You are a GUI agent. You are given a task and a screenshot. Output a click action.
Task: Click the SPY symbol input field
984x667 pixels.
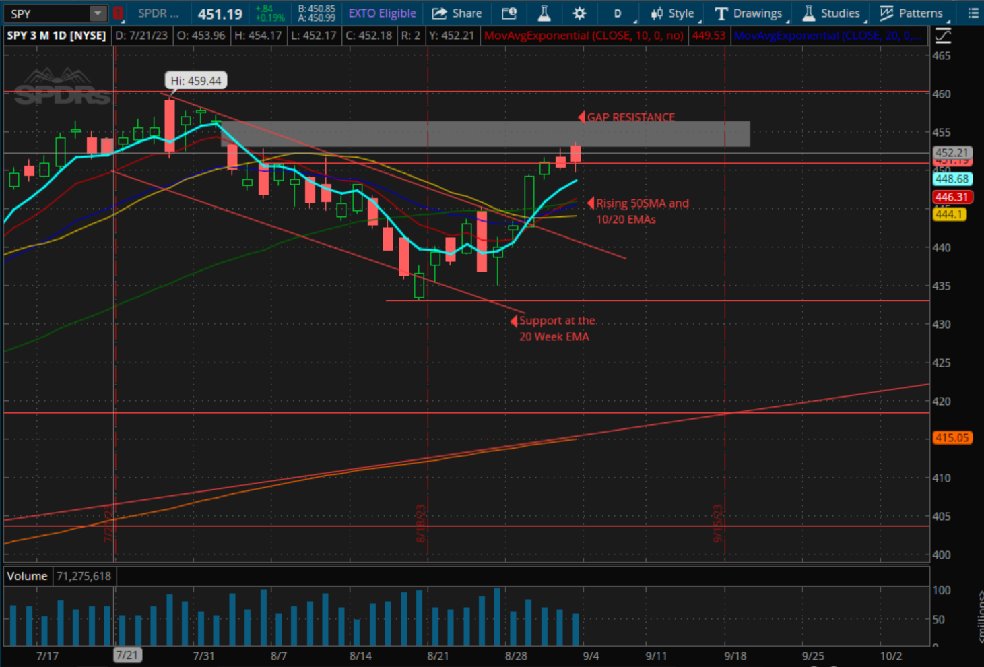[x=47, y=13]
